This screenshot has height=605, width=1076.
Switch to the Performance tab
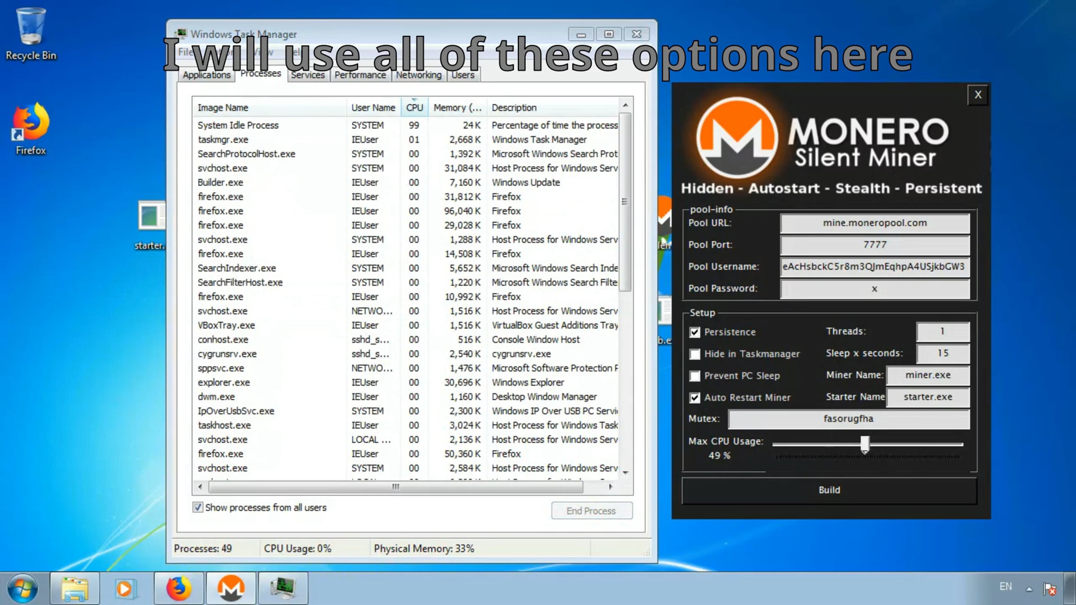(360, 75)
